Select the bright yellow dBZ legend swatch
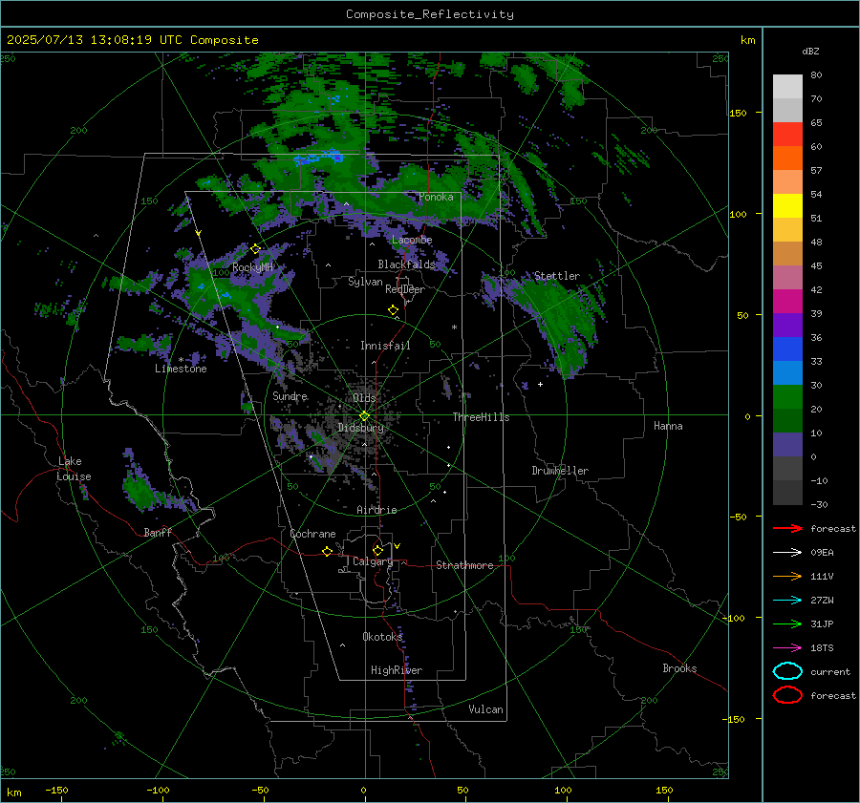Image resolution: width=860 pixels, height=803 pixels. [787, 205]
